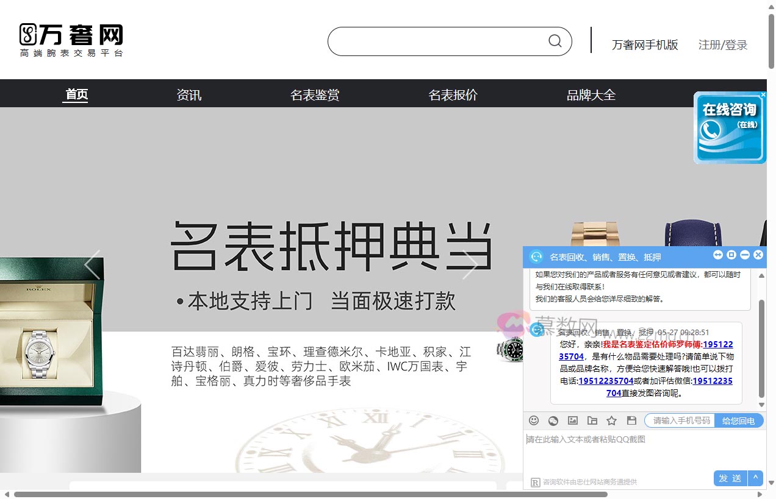Go back a slide with the left carousel arrow
Screen dimensions: 776x499
click(x=93, y=264)
